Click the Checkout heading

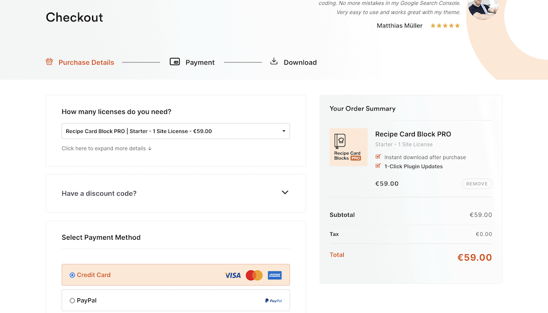(x=75, y=18)
